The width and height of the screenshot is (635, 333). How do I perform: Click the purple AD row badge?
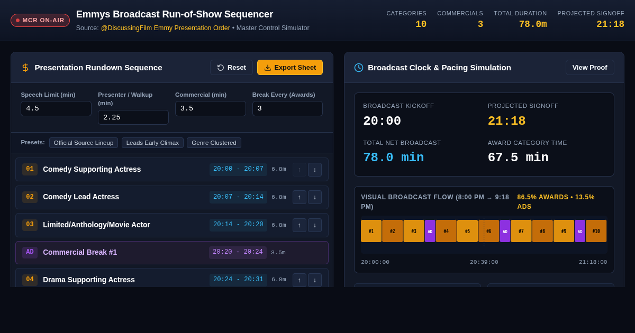pyautogui.click(x=30, y=252)
